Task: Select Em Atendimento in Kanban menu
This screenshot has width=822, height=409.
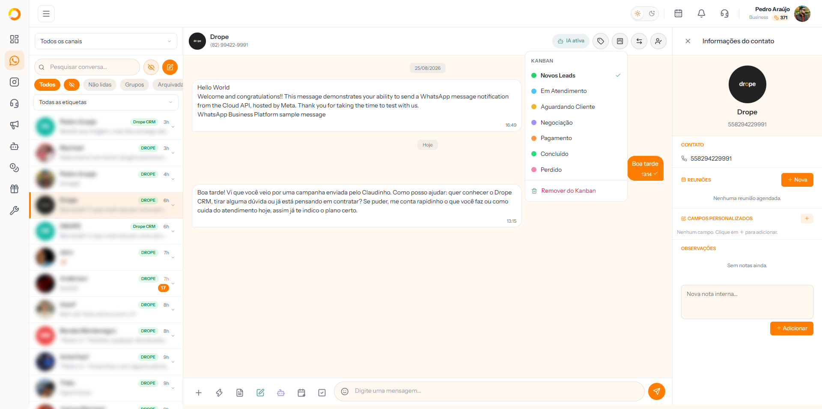Action: click(x=576, y=91)
